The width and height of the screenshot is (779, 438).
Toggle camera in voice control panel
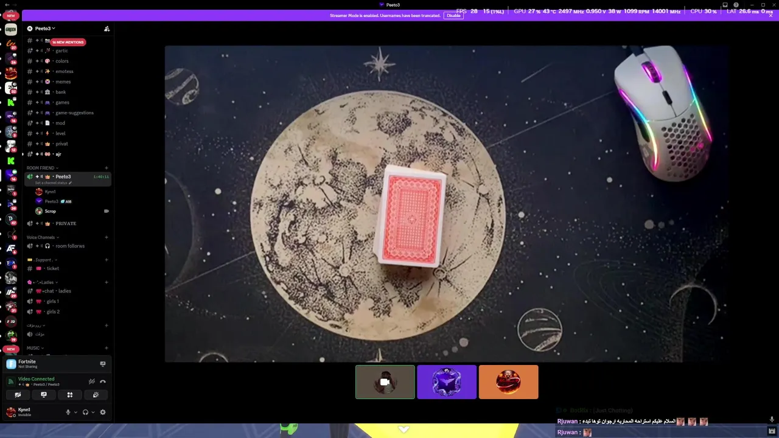(x=18, y=395)
